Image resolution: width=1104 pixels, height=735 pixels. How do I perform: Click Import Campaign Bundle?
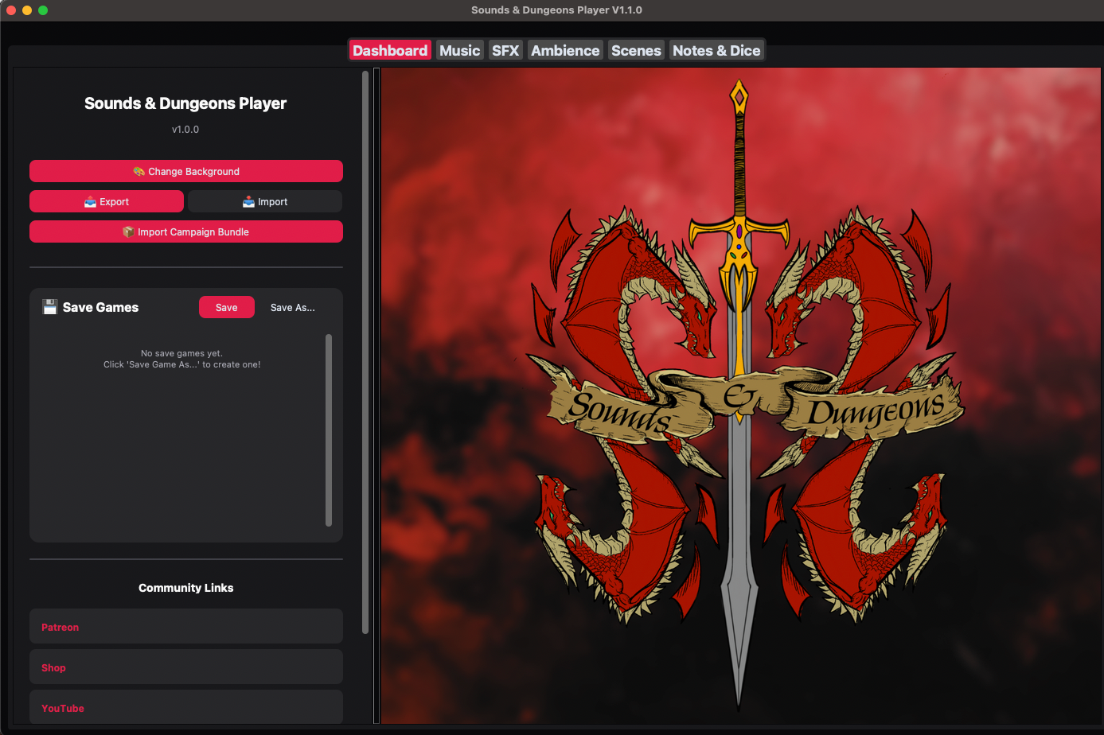(x=186, y=231)
